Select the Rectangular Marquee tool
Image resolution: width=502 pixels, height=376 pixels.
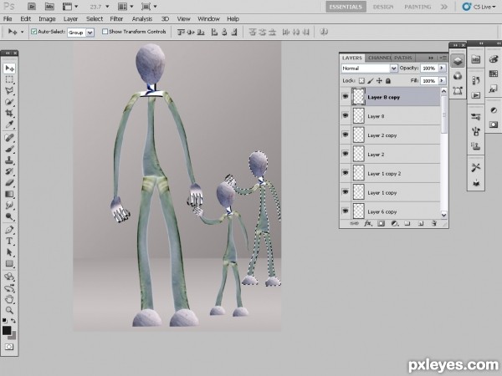(x=9, y=79)
